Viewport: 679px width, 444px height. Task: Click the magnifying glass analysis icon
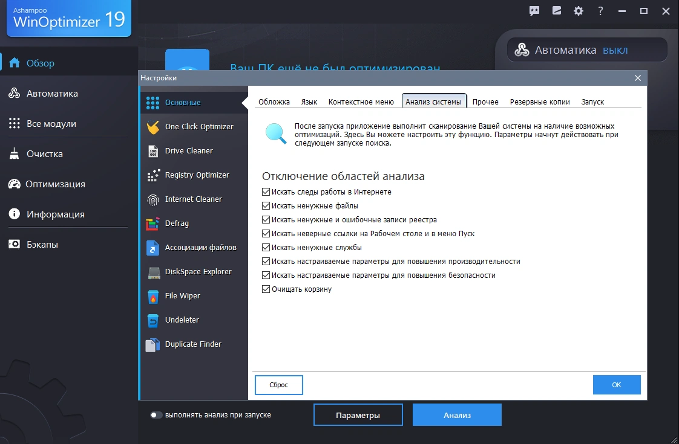[x=276, y=133]
